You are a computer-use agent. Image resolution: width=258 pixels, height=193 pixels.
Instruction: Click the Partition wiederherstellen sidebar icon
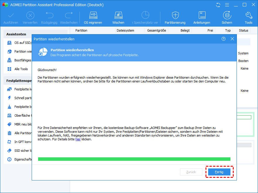(9, 51)
